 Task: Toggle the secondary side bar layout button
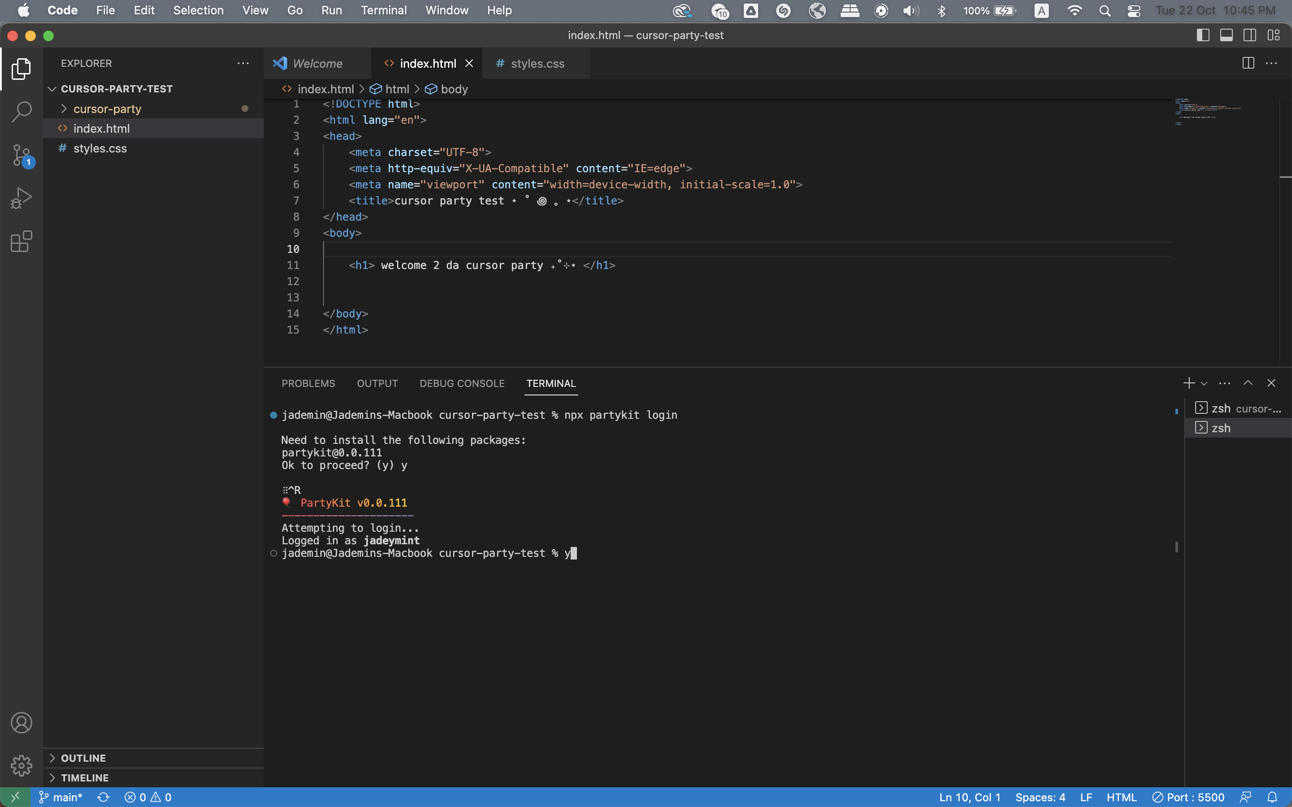(1250, 35)
